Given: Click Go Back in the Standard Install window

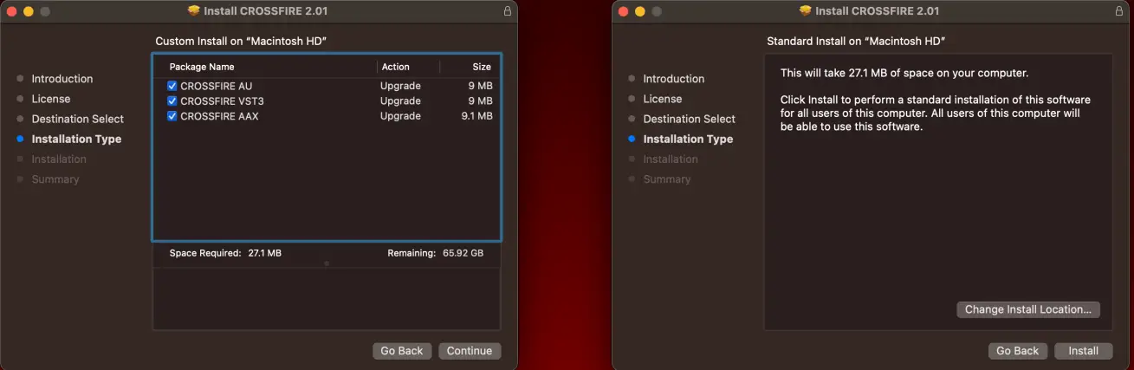Looking at the screenshot, I should pos(1017,351).
